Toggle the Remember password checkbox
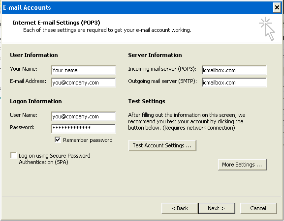 pos(58,139)
